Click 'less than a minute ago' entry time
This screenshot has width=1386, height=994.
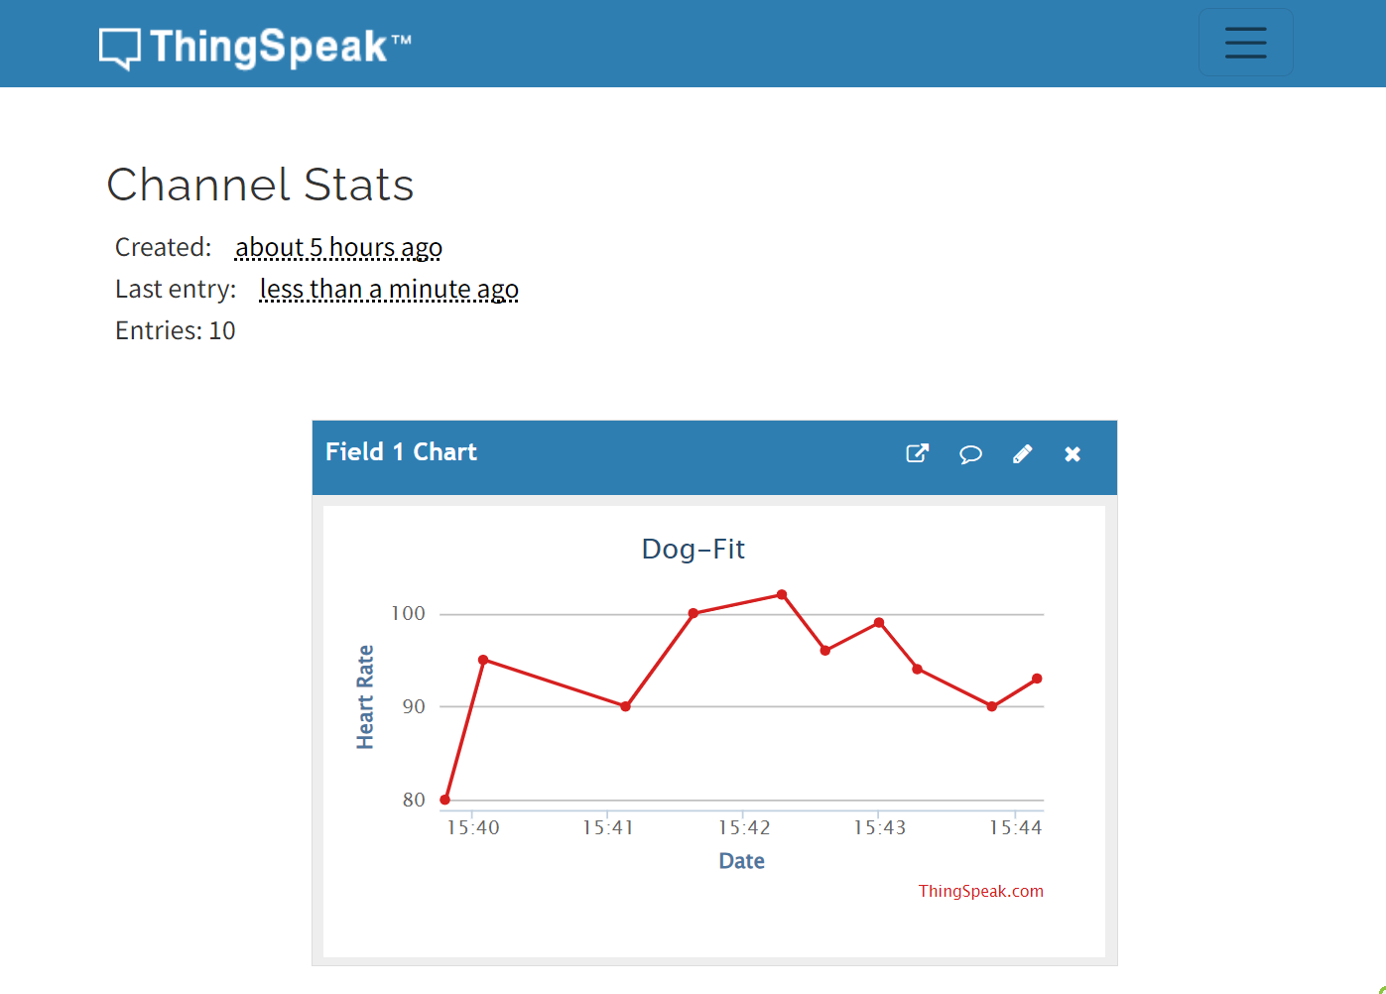click(x=389, y=289)
